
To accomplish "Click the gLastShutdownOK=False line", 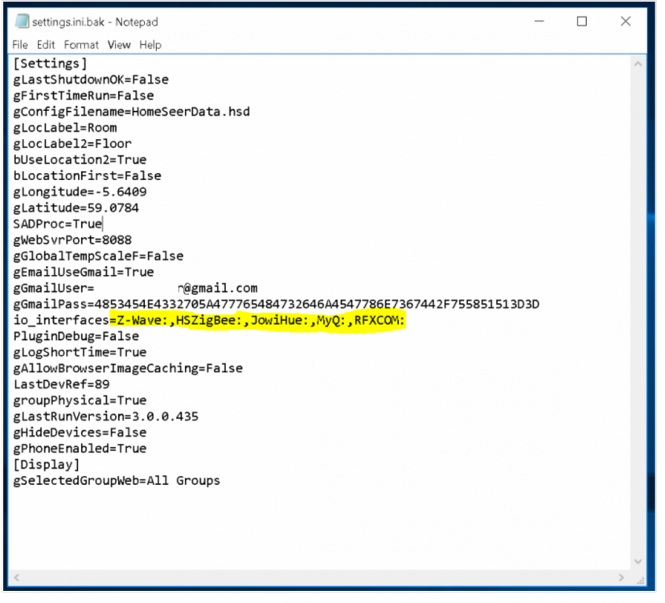I will coord(91,80).
